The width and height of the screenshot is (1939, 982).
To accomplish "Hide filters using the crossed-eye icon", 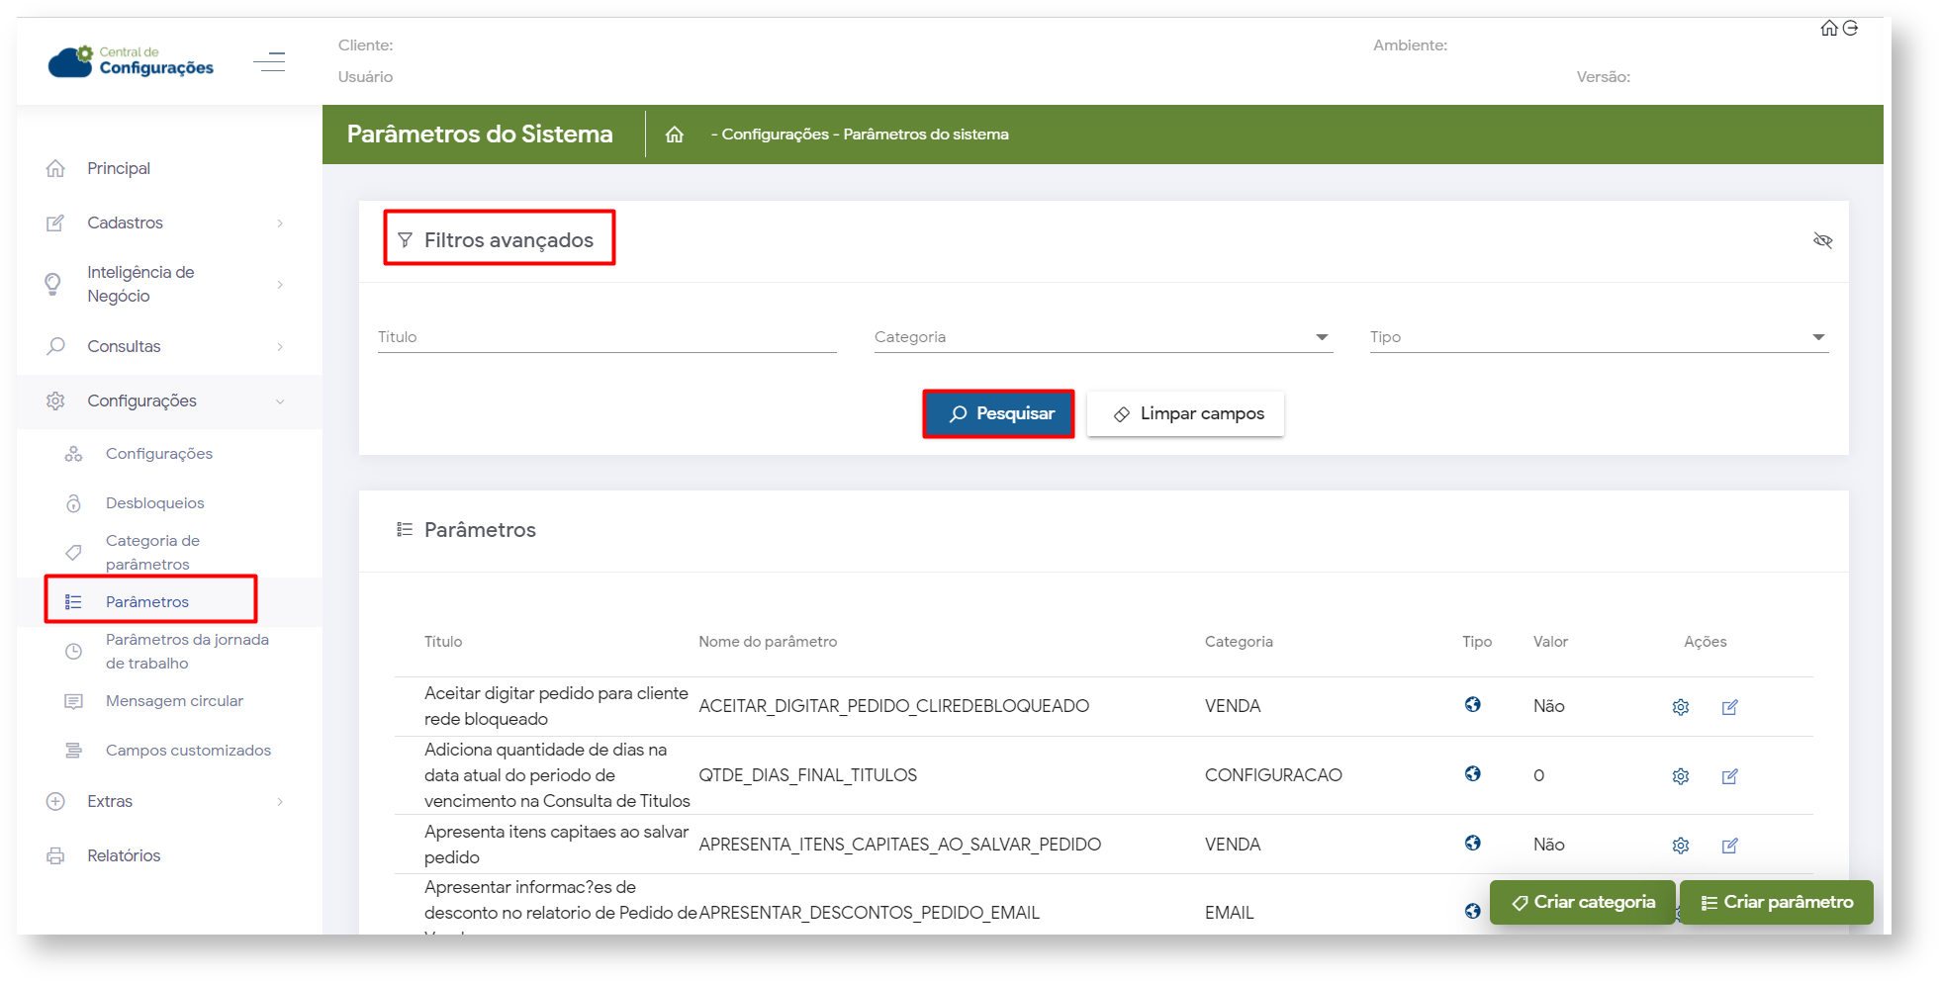I will click(x=1822, y=240).
